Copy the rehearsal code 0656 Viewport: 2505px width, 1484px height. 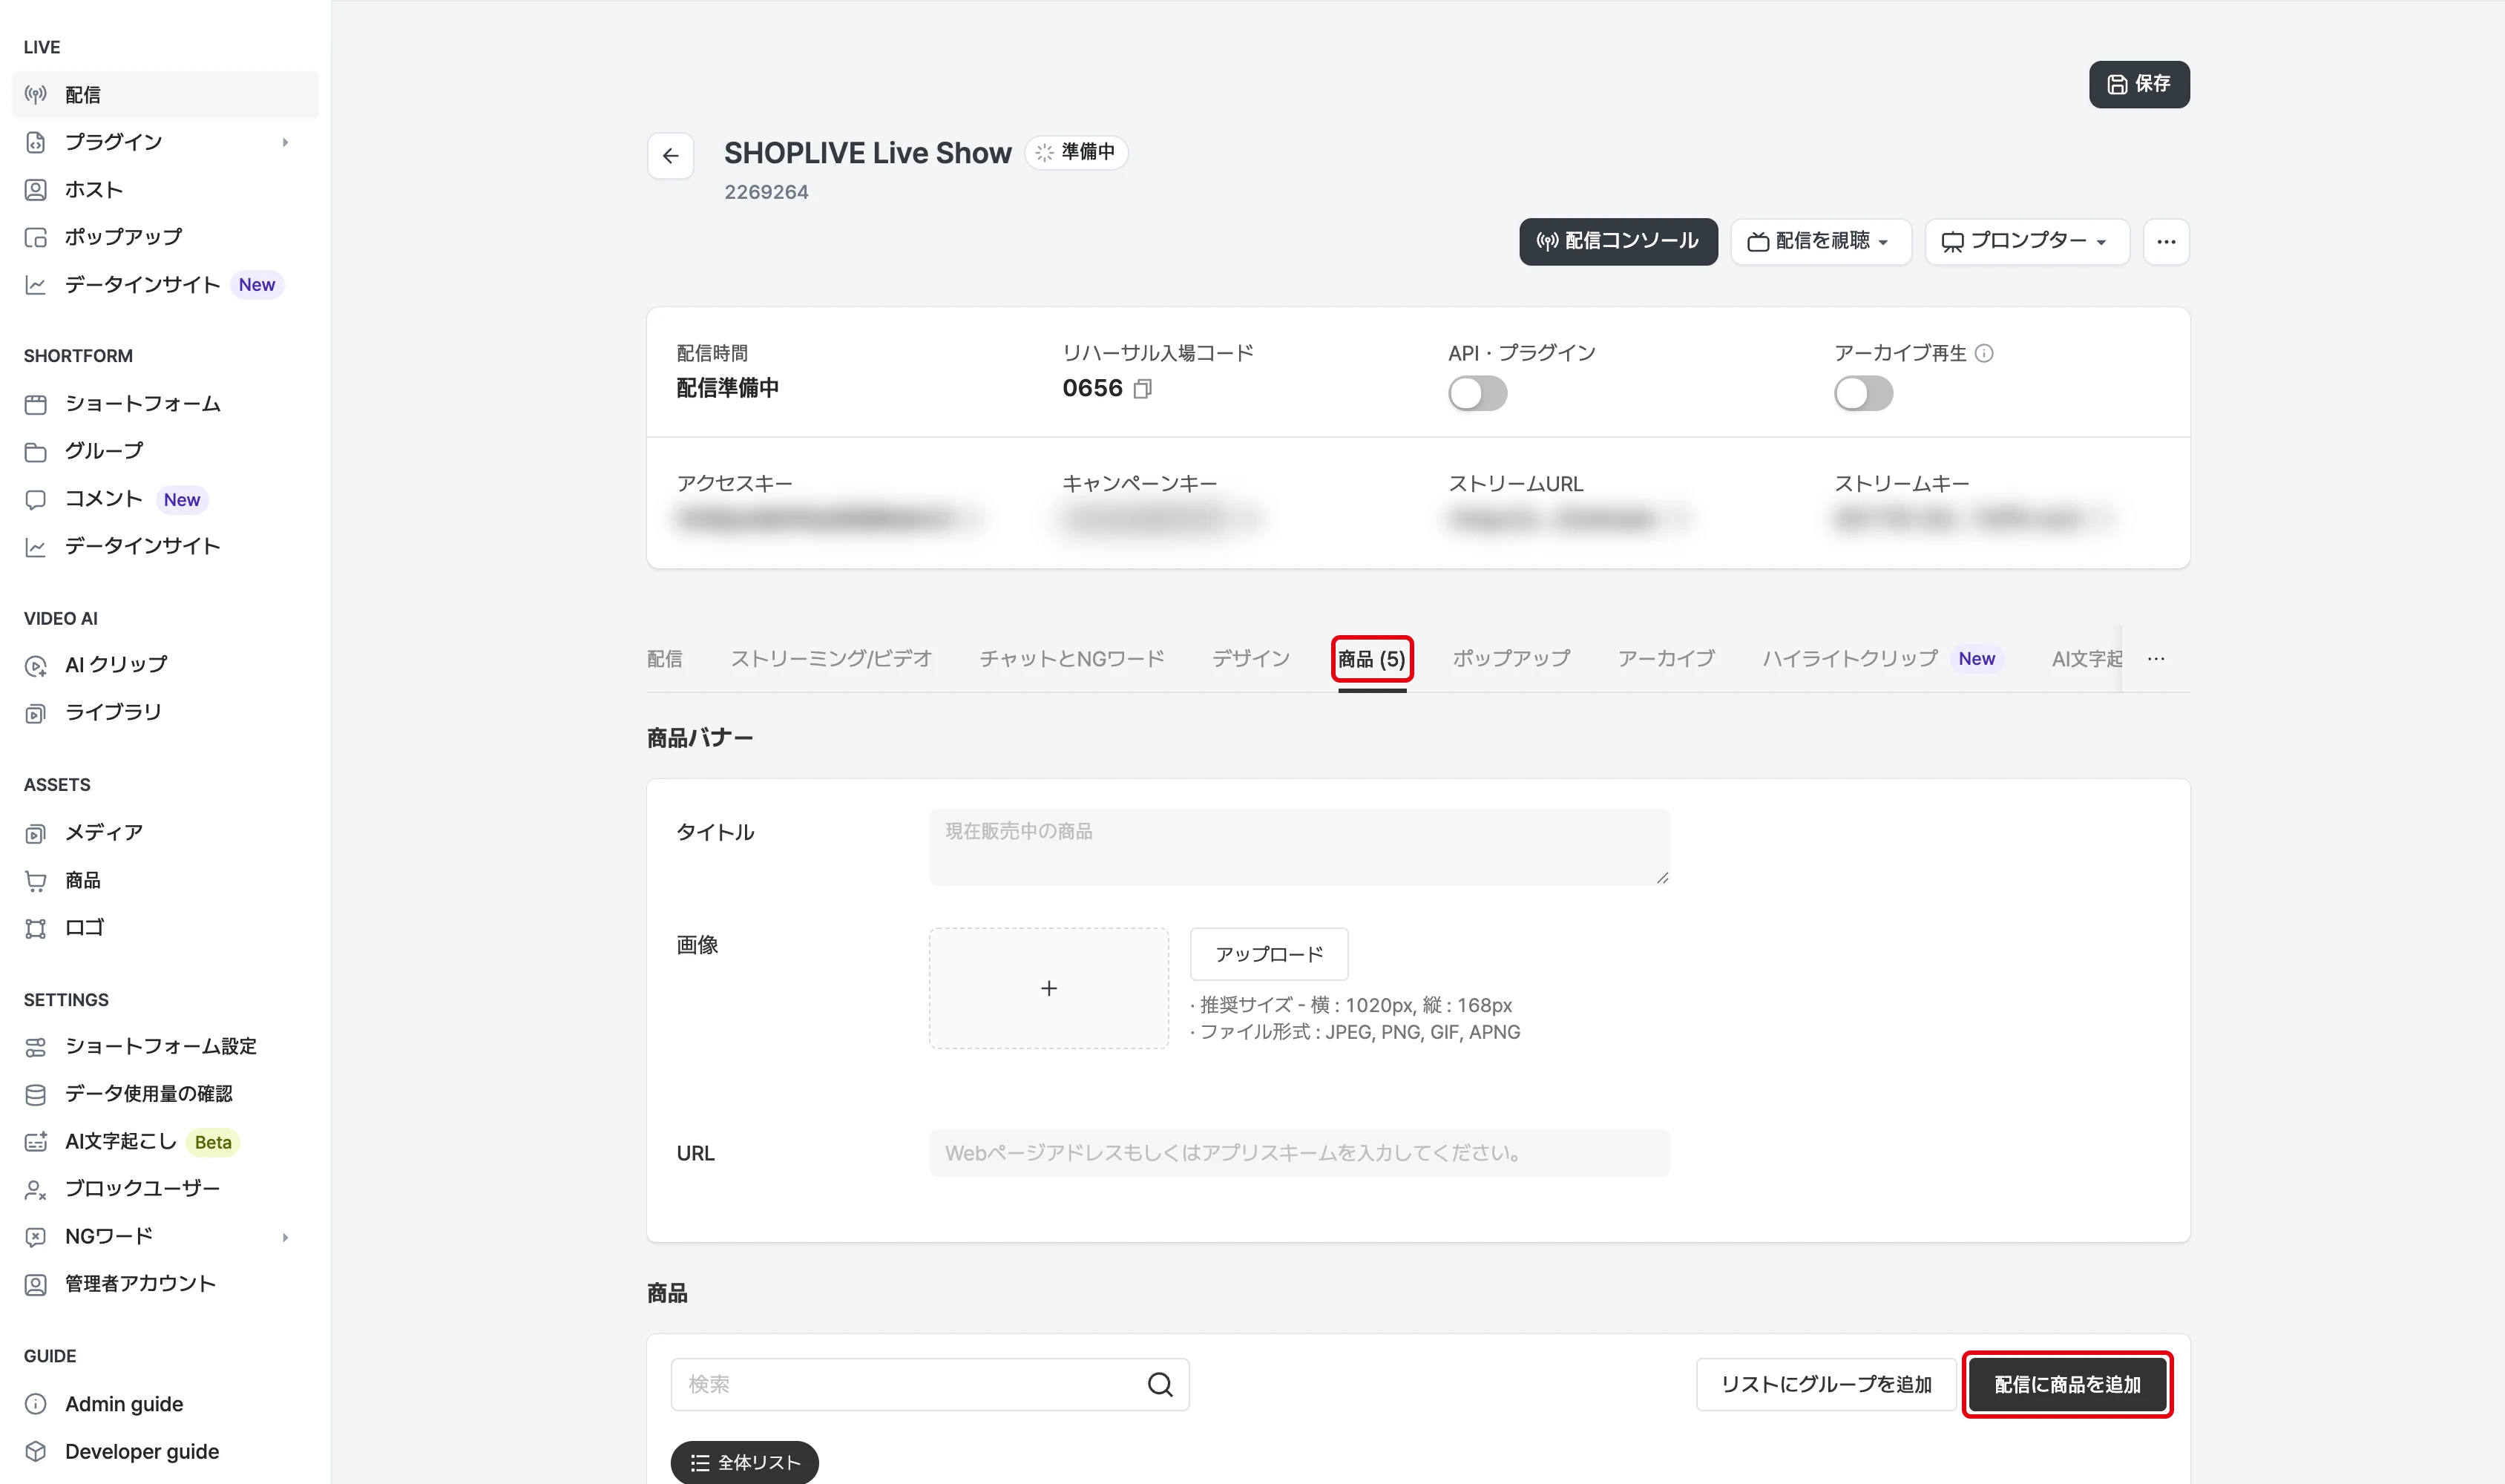1143,388
